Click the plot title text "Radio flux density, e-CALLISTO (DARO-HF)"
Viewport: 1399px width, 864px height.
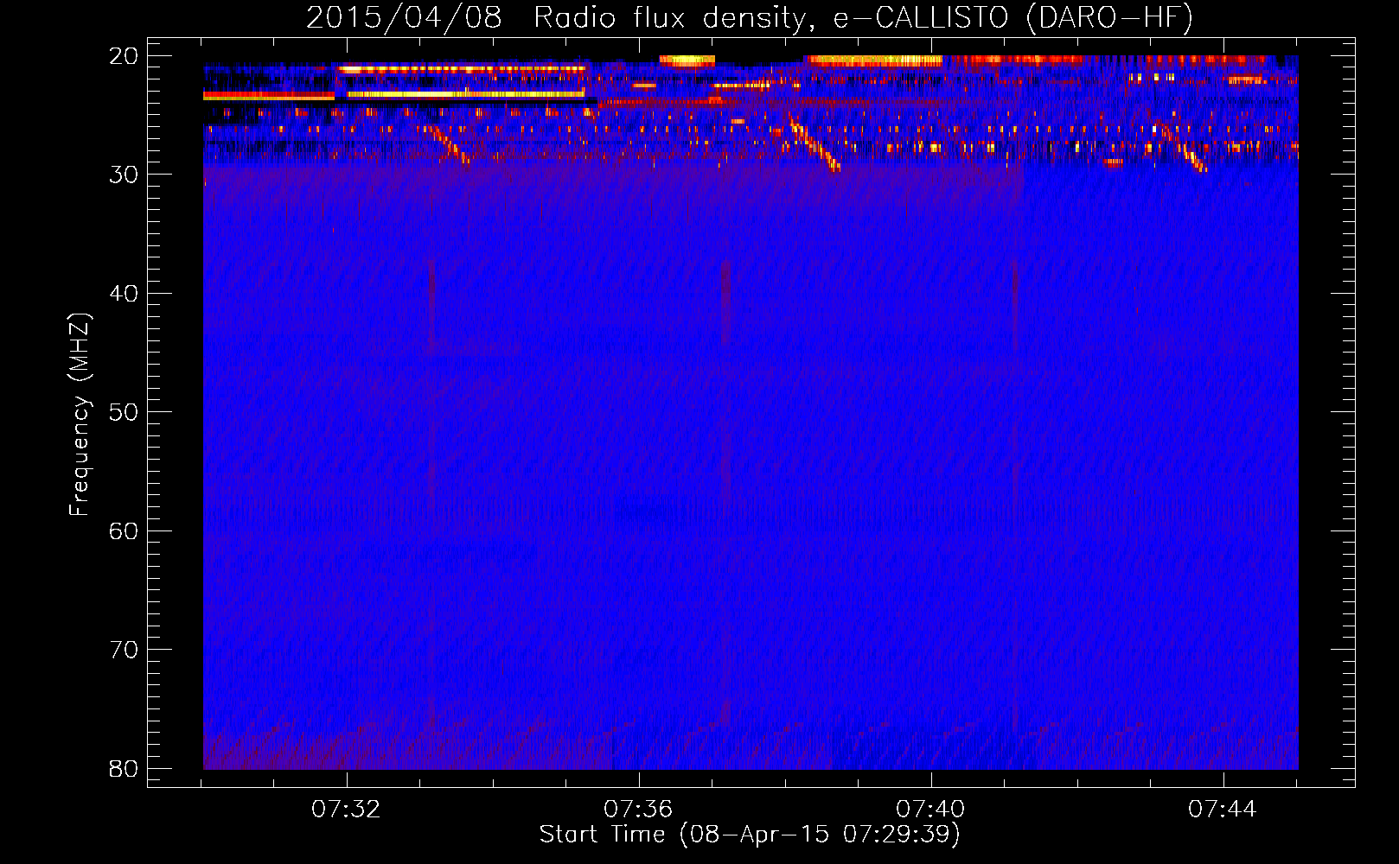863,18
